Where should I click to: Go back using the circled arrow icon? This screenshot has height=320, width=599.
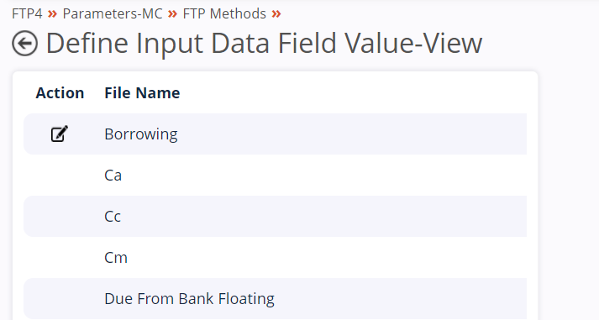25,43
